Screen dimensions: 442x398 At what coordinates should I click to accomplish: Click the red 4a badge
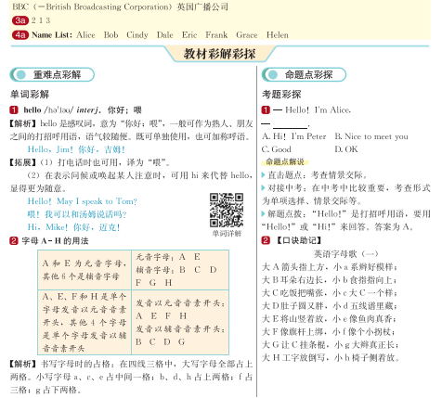20,35
